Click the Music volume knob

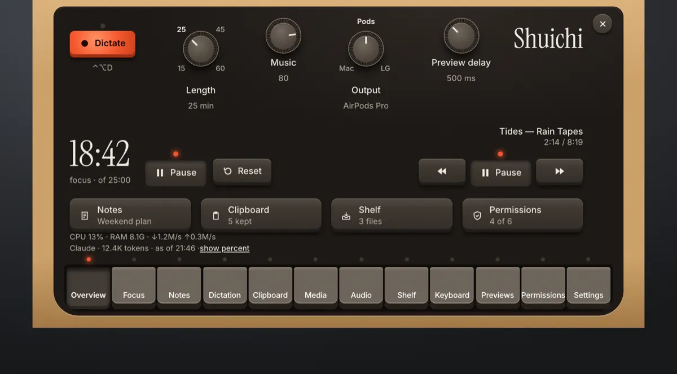click(283, 35)
